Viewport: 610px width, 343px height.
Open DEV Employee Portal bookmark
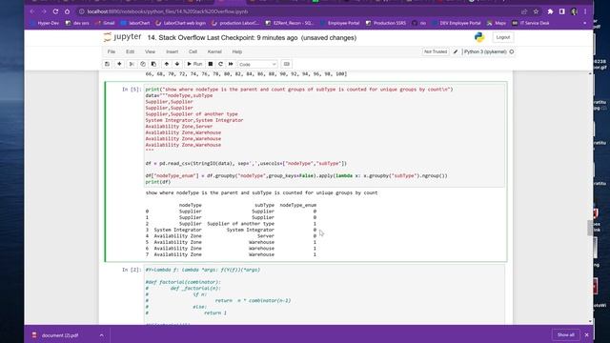tap(456, 23)
